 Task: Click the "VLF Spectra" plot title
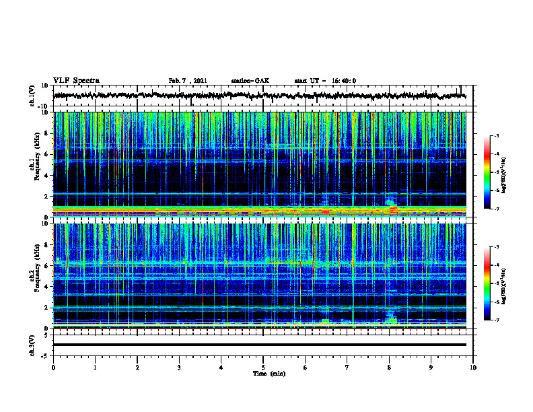click(x=76, y=81)
